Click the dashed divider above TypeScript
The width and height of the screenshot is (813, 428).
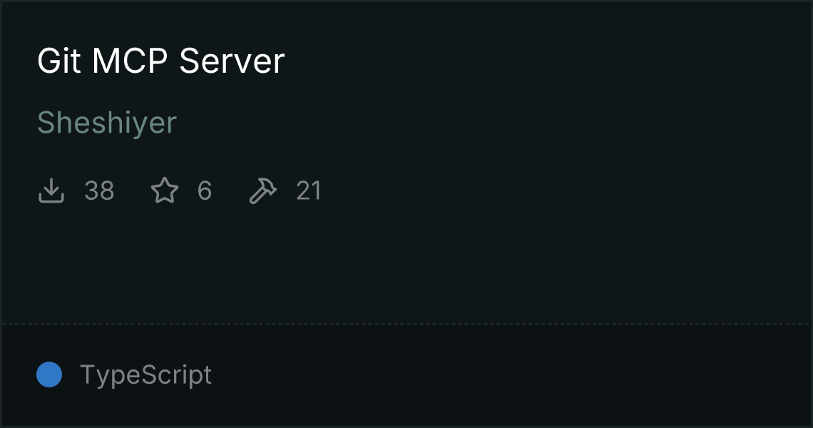tap(406, 325)
